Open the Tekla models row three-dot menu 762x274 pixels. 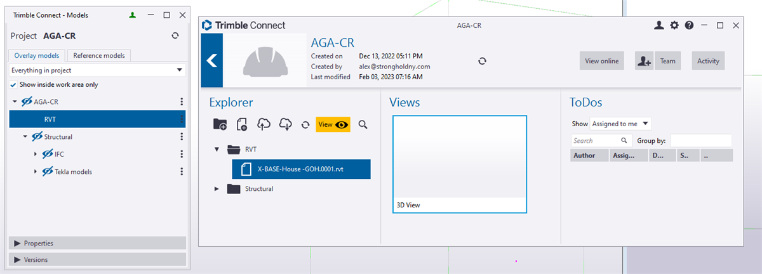(x=182, y=171)
